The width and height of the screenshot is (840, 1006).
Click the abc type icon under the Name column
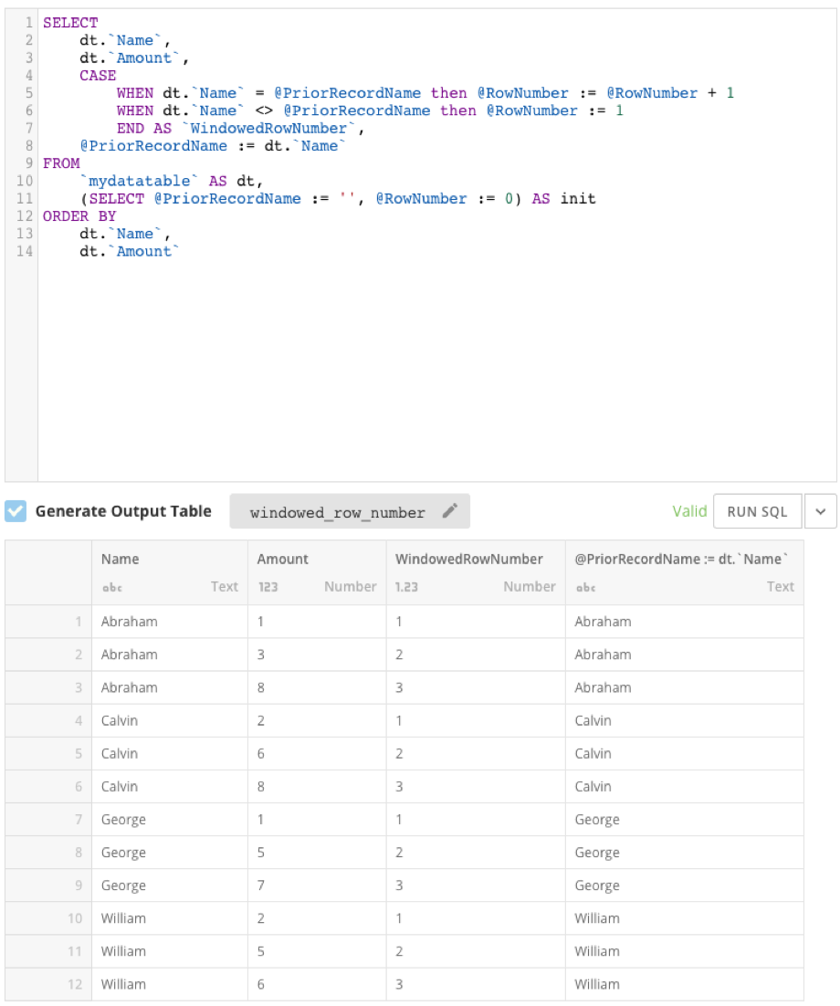(110, 587)
